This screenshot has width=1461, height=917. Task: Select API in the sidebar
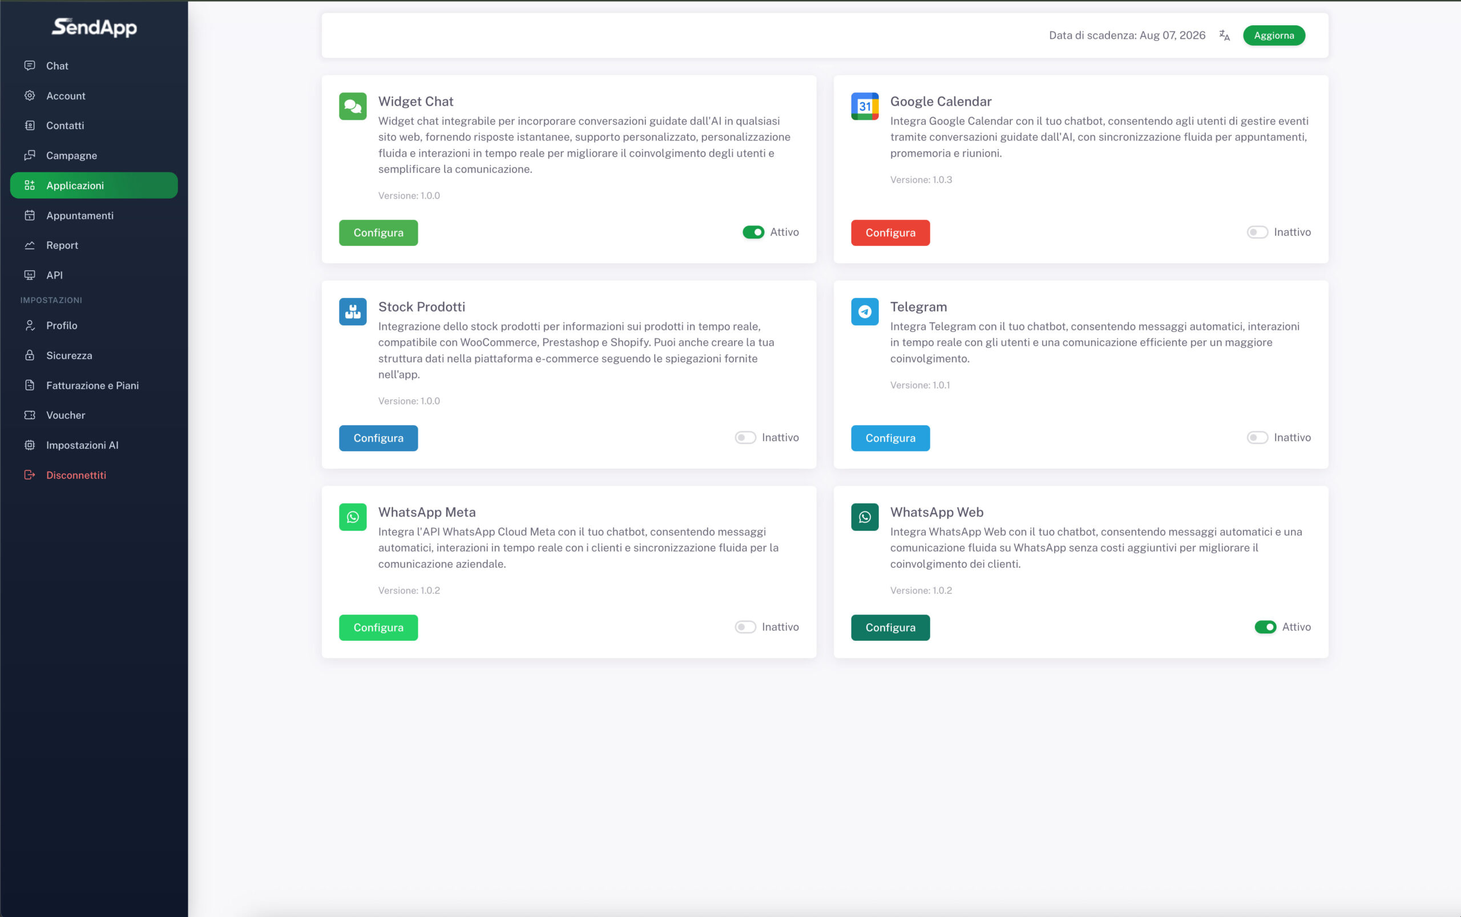pos(94,274)
